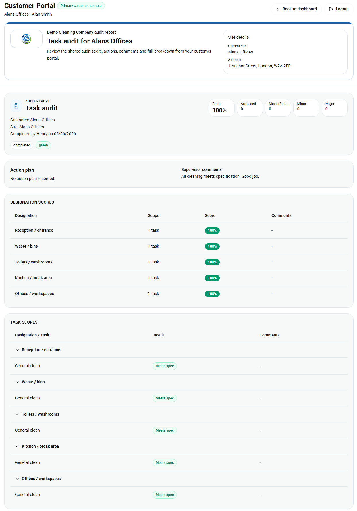
Task: Click Kitchen / break area in designation scores
Action: (33, 278)
